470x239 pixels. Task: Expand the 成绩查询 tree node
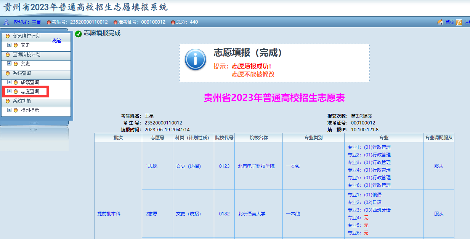10,82
